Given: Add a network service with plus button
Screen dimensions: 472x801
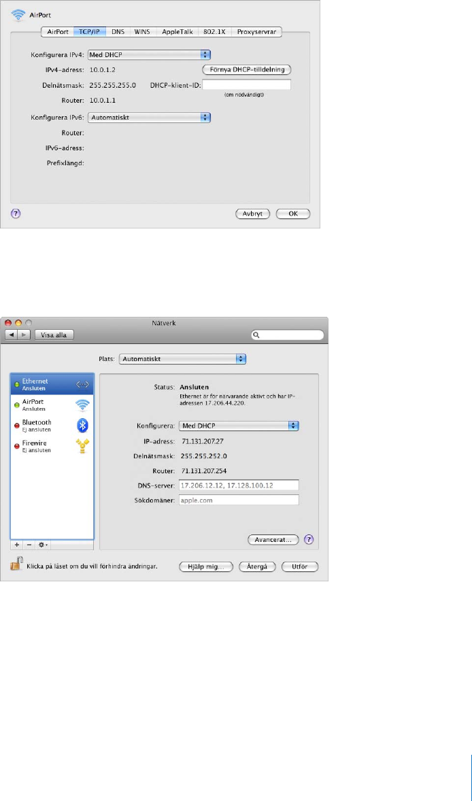Looking at the screenshot, I should point(17,545).
